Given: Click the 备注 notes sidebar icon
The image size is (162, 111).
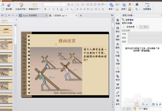Looking at the screenshot, I should coord(118,86).
